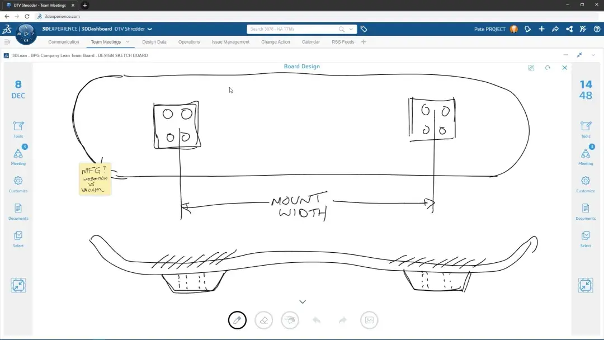Open Documents in the right sidebar

click(586, 211)
